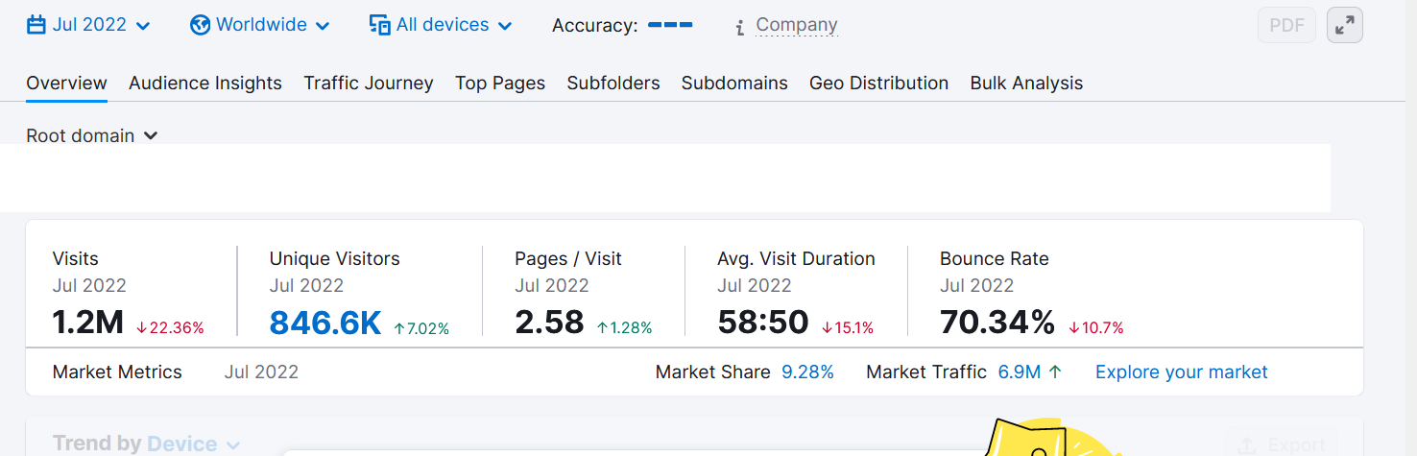Viewport: 1417px width, 456px height.
Task: Click the Avg. Visit Duration change 15.1%
Action: point(848,328)
